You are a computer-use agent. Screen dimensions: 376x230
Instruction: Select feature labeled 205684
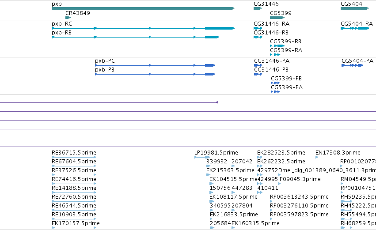[x=220, y=224]
